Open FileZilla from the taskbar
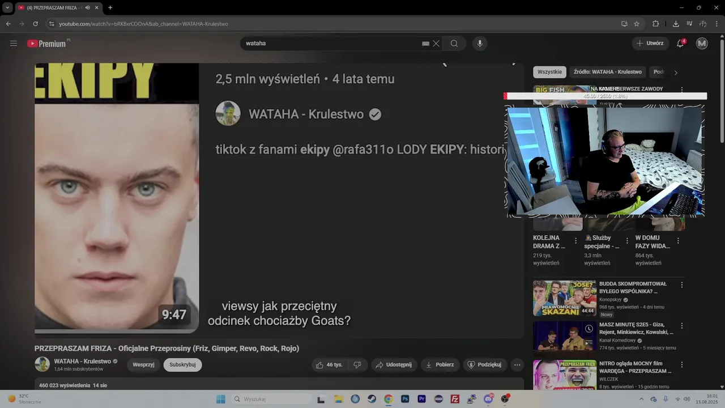The image size is (725, 408). coord(455,399)
